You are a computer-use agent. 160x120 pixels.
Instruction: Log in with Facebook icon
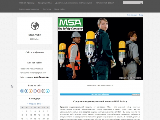click(35, 91)
